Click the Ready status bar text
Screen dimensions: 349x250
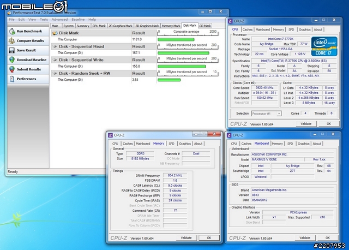tap(13, 171)
